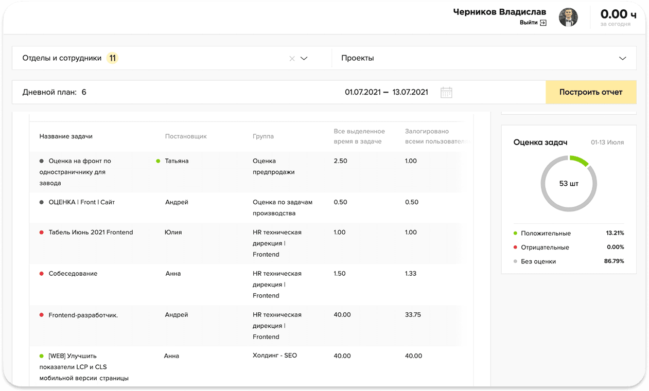Click the Построить отчет button
Screen dimensions: 649x391
[591, 93]
